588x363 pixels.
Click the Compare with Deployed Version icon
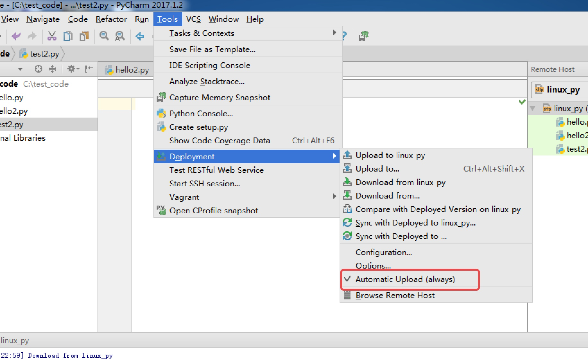(x=347, y=209)
